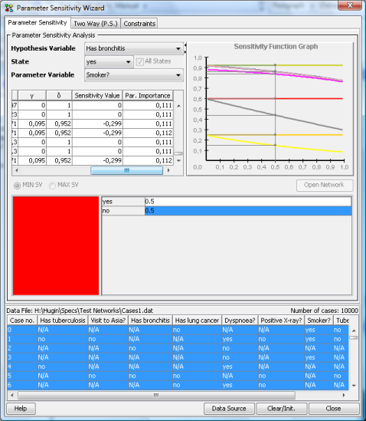Select the MAX SV radio button
366x421 pixels.
coord(52,186)
